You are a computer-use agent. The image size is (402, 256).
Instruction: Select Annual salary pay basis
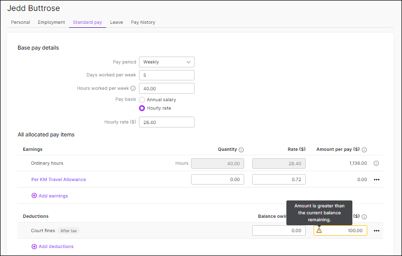[x=142, y=100]
